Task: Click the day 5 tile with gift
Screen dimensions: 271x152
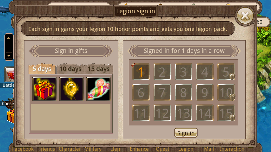Action: [x=226, y=72]
